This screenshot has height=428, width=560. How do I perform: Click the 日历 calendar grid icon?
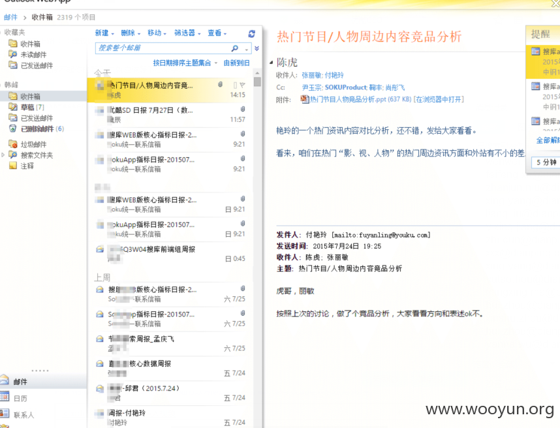click(5, 397)
